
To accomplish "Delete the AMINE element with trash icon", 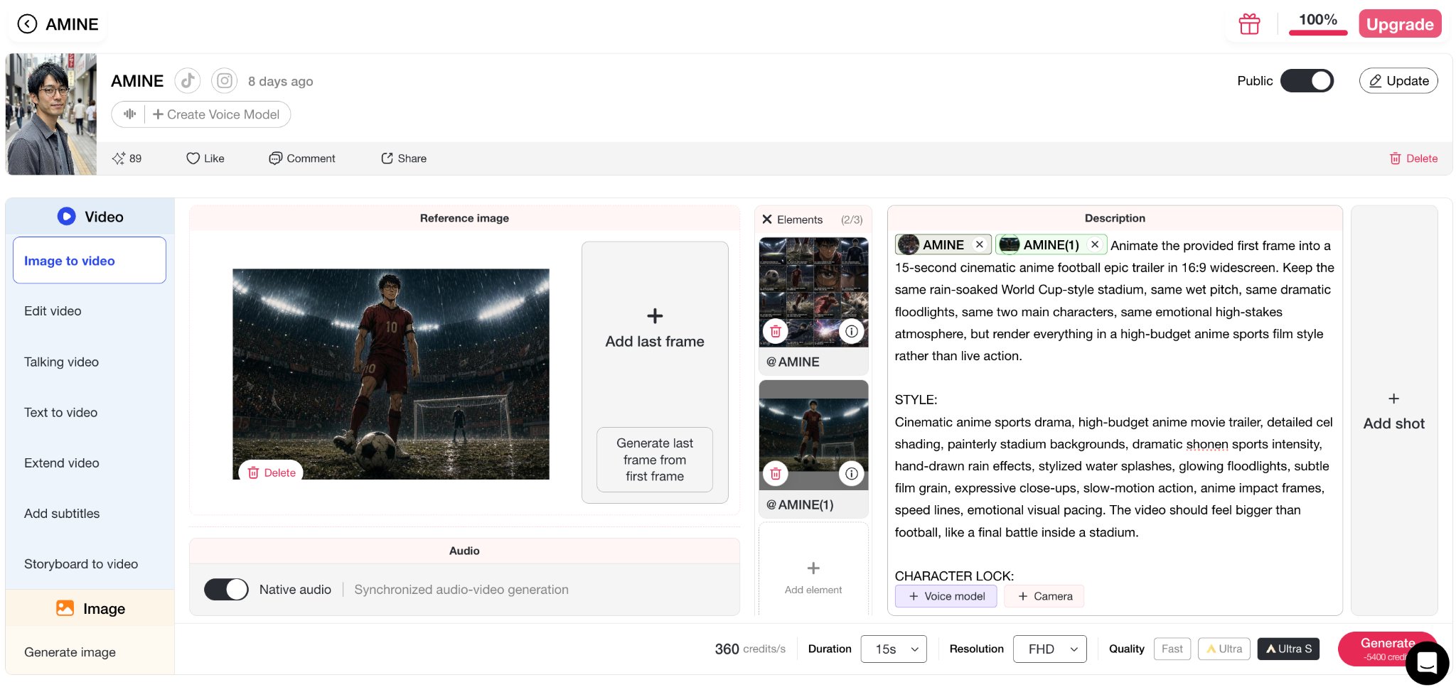I will point(776,331).
